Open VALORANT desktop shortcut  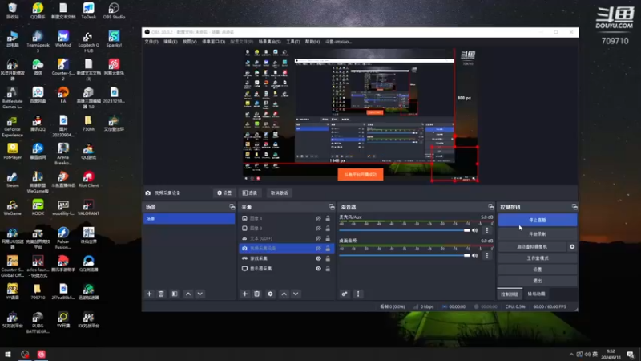[x=88, y=208]
